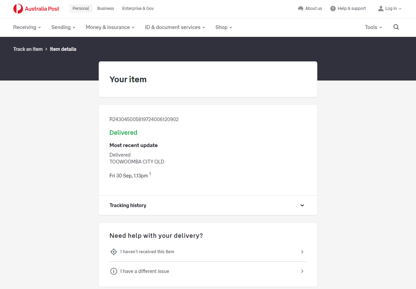Click arrow on "I haven't received this item" row

(302, 252)
